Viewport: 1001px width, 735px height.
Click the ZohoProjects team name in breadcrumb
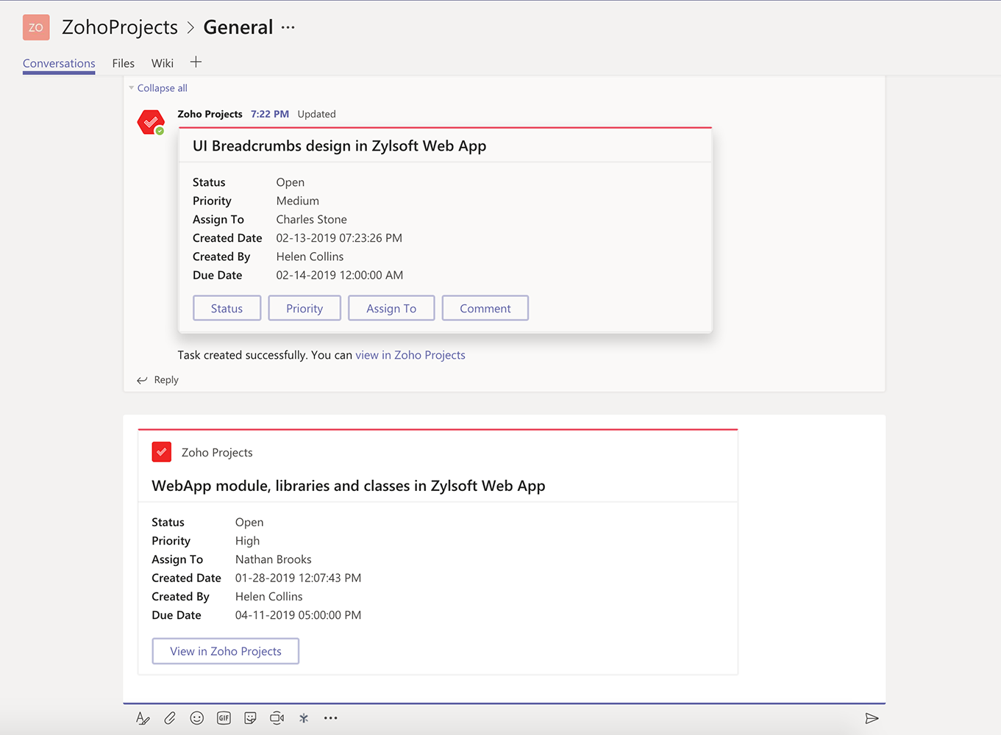(120, 27)
